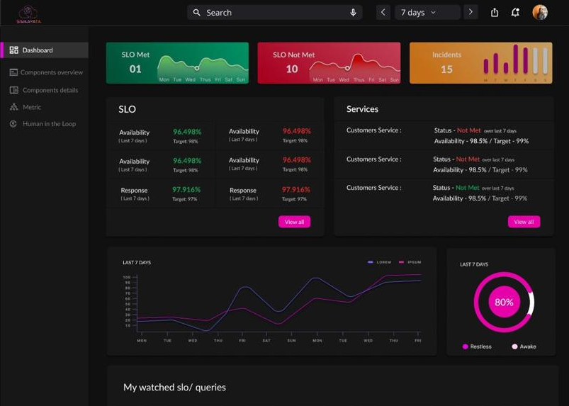Click the SLO panel heading
569x406 pixels.
(x=127, y=109)
